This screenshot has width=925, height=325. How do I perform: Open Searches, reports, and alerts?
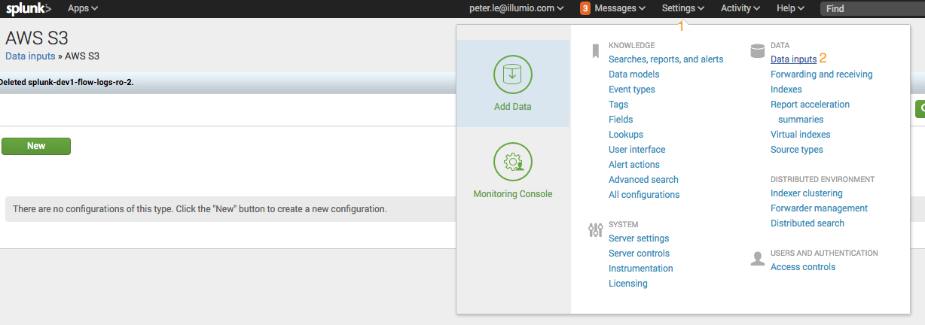(666, 59)
